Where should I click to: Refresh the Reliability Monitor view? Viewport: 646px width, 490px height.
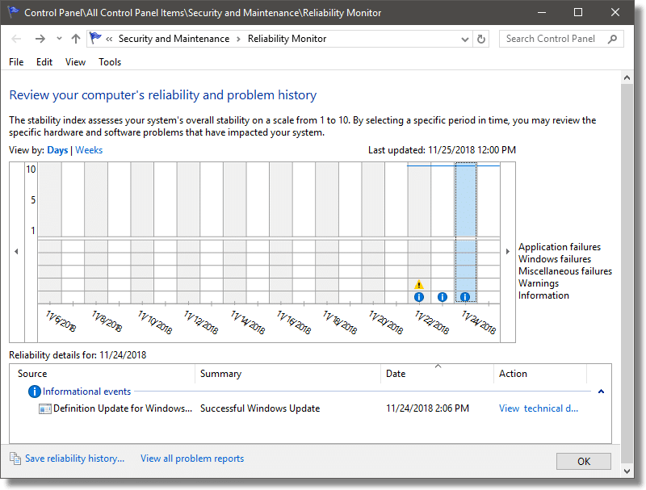pos(480,38)
